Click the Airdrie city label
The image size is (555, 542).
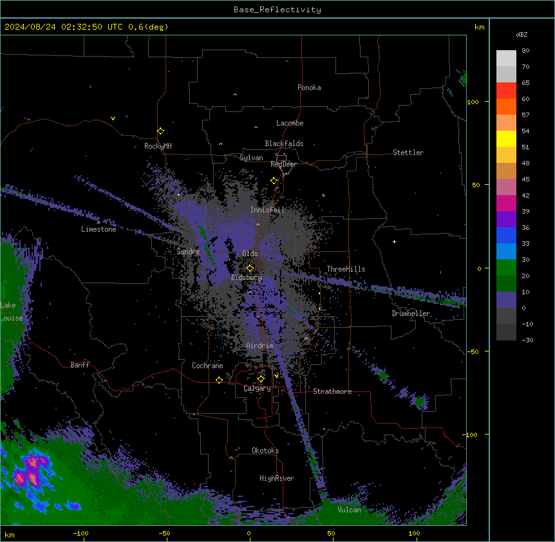coord(260,346)
